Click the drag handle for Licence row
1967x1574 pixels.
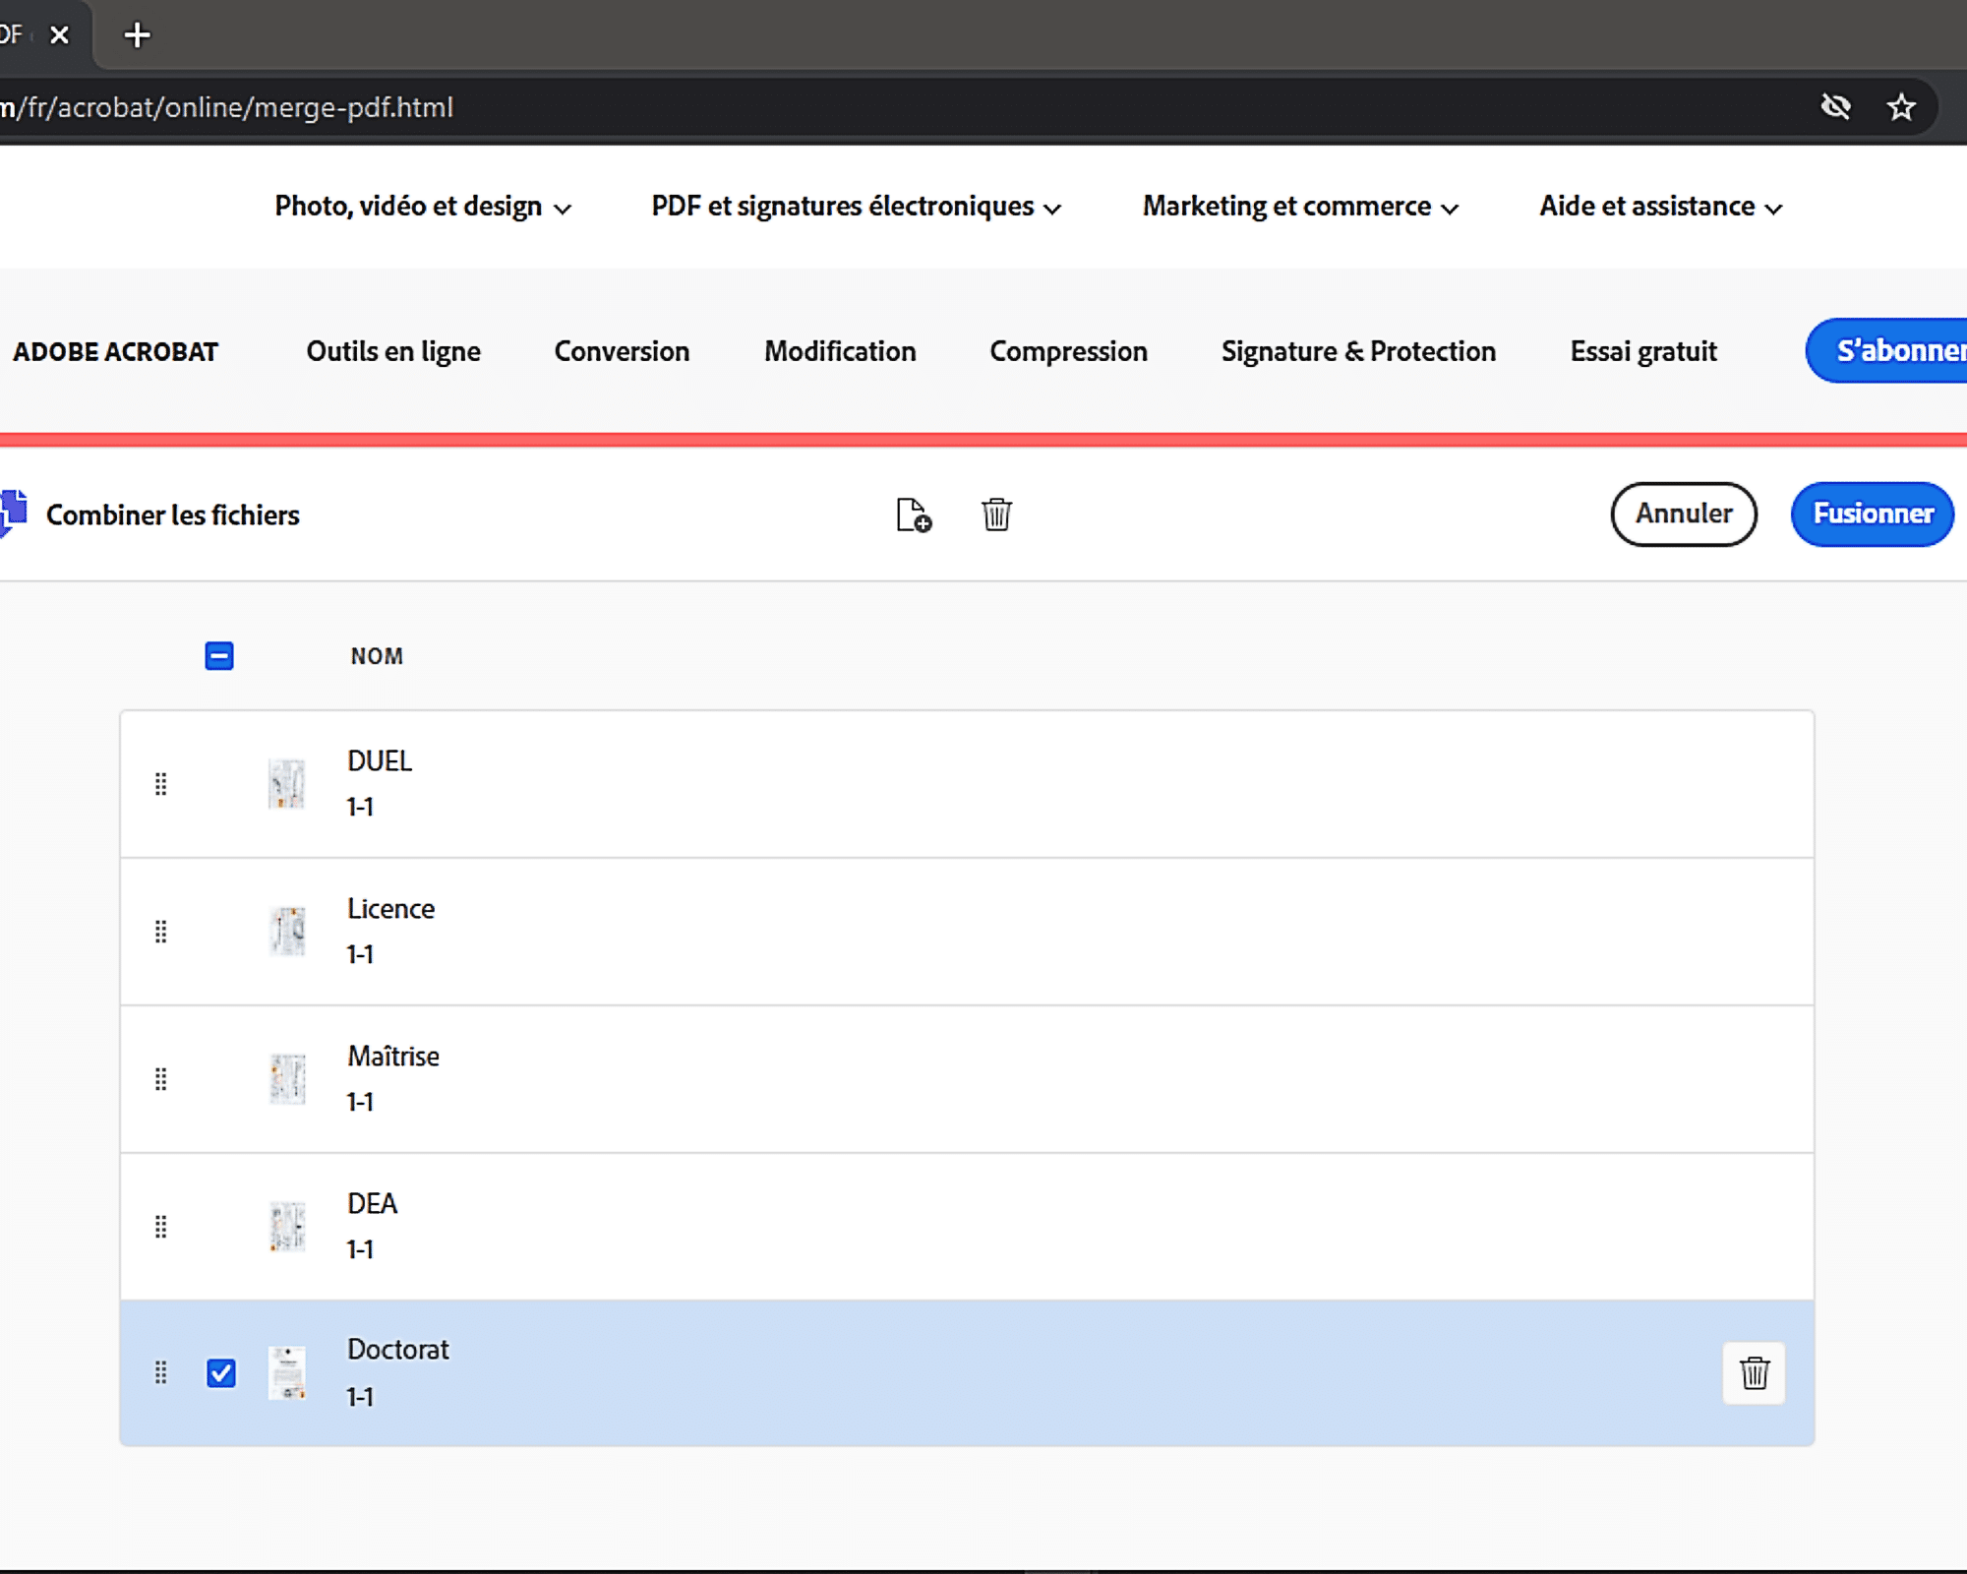pos(161,932)
